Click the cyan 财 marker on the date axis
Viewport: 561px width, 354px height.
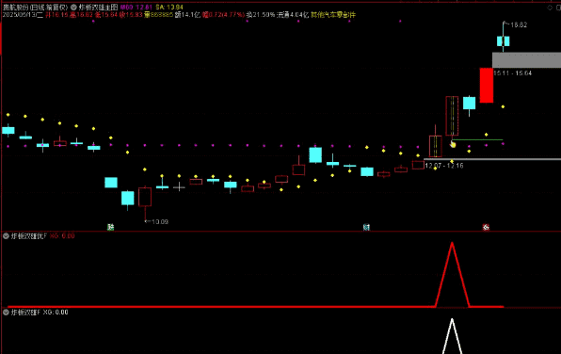point(366,227)
